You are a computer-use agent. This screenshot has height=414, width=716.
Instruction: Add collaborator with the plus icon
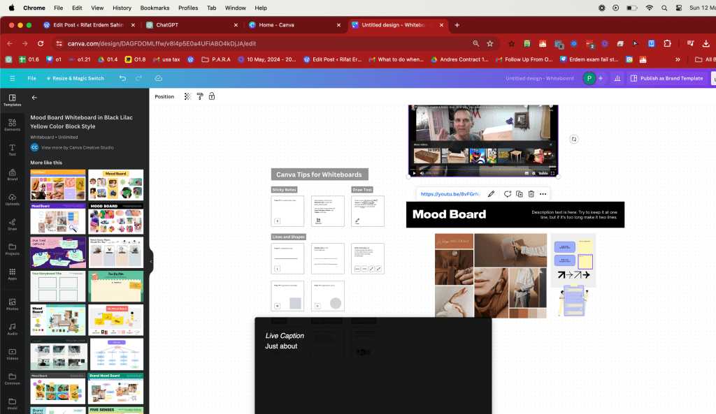601,78
